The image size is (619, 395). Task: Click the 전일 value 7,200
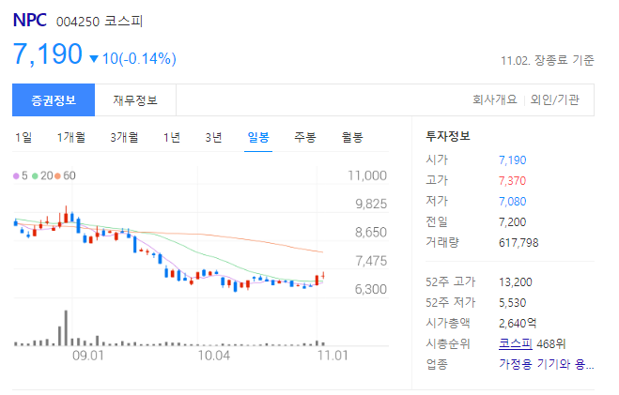tap(513, 222)
